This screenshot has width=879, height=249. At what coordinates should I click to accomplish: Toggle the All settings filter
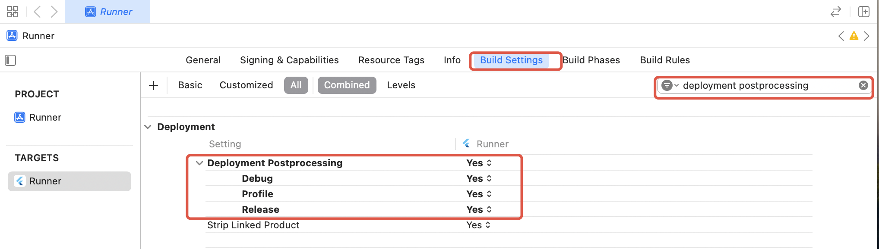click(x=296, y=85)
